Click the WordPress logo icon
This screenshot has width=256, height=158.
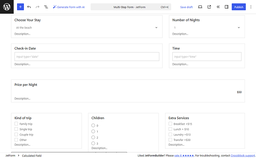click(x=7, y=7)
